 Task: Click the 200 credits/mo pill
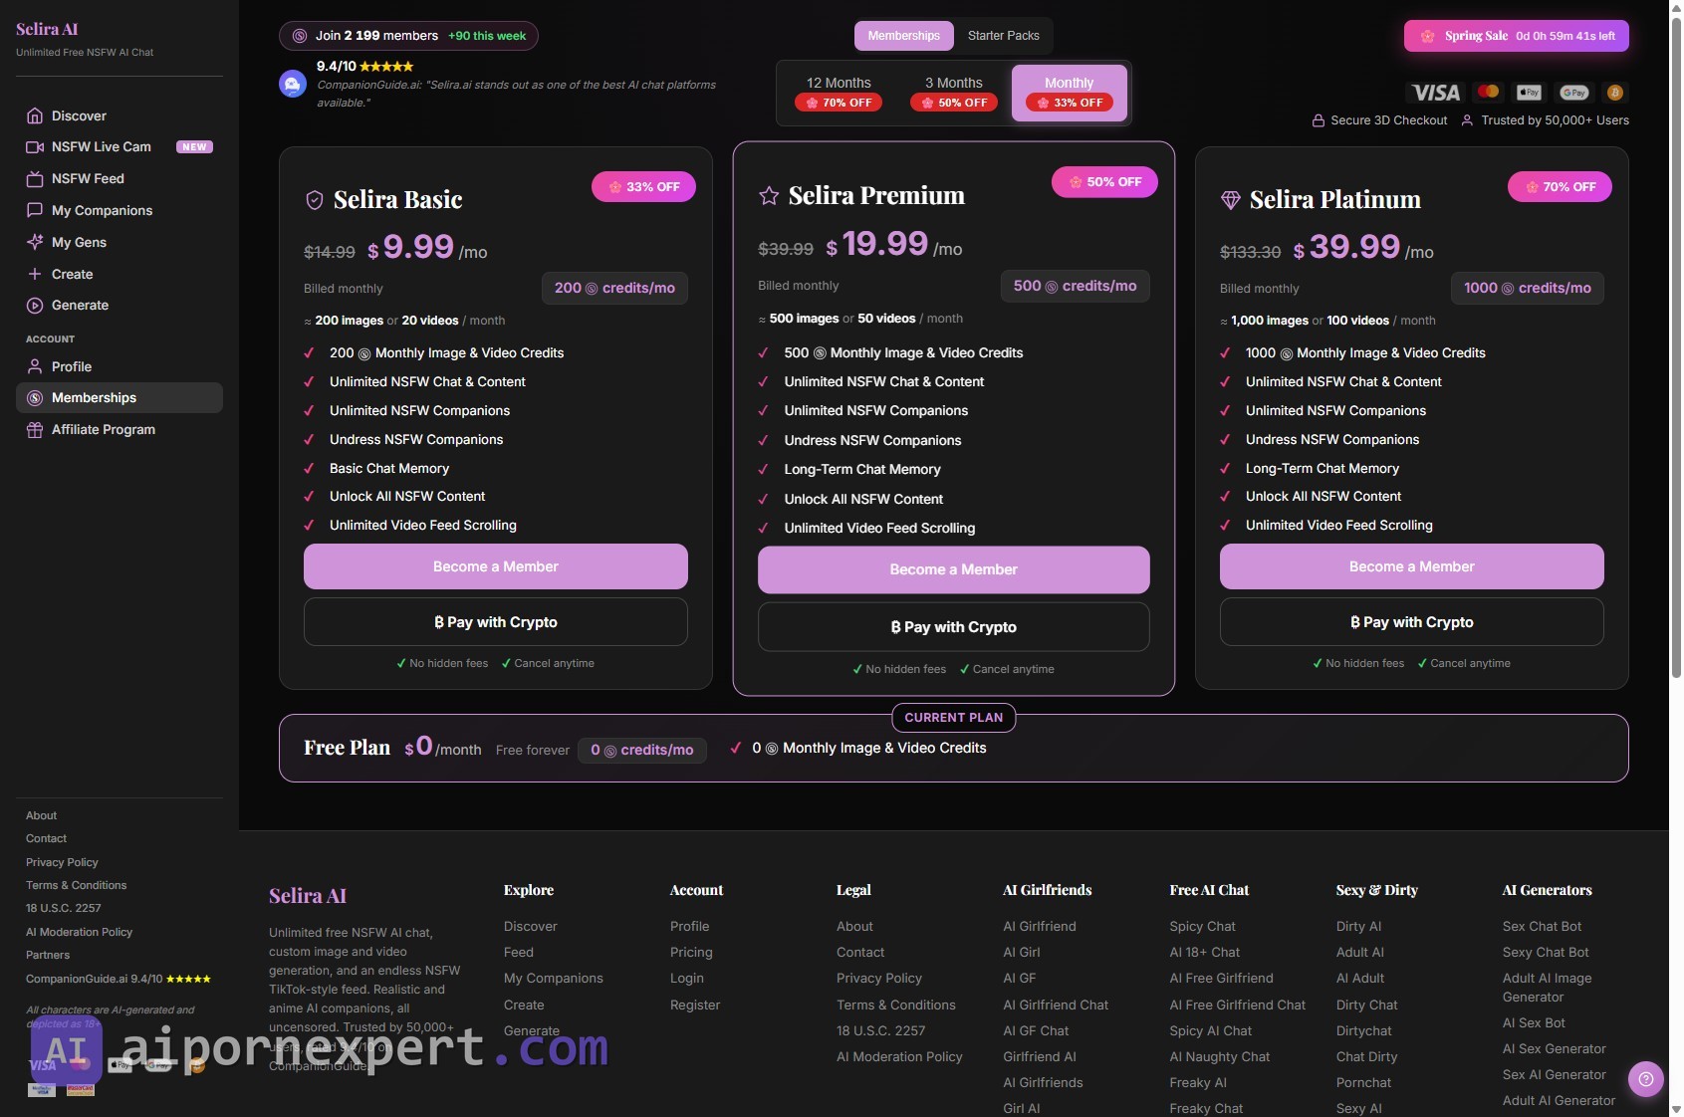pos(614,288)
